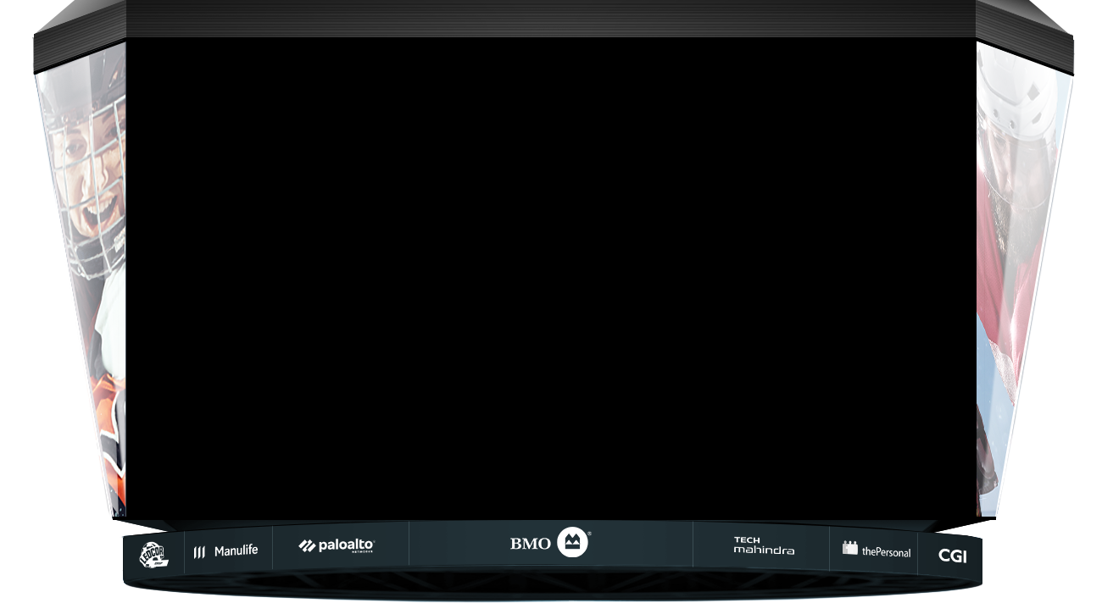
Task: Open the paloalto wordmark link
Action: pyautogui.click(x=346, y=546)
